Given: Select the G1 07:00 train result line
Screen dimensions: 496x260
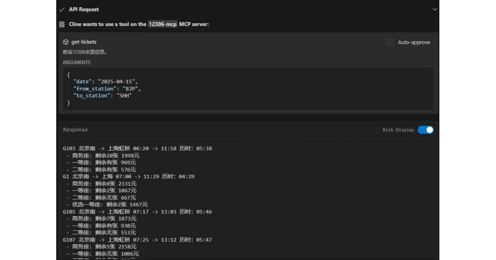Looking at the screenshot, I should (x=129, y=176).
